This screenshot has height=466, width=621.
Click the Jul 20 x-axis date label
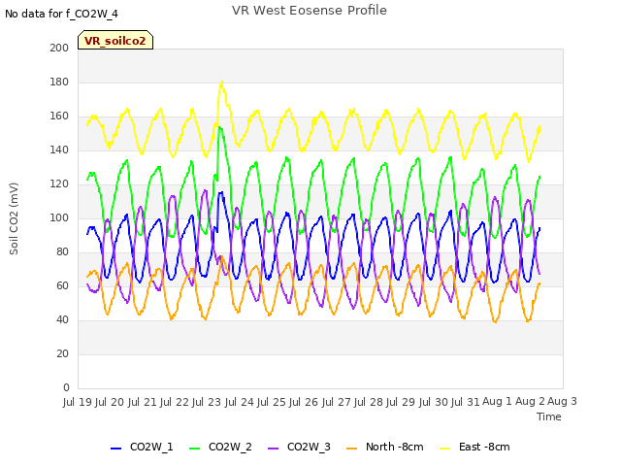click(x=110, y=402)
